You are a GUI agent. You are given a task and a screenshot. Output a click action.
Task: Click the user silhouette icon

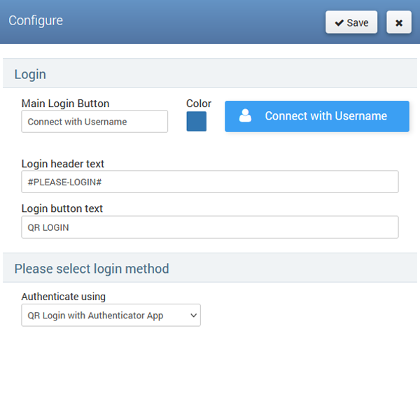245,116
